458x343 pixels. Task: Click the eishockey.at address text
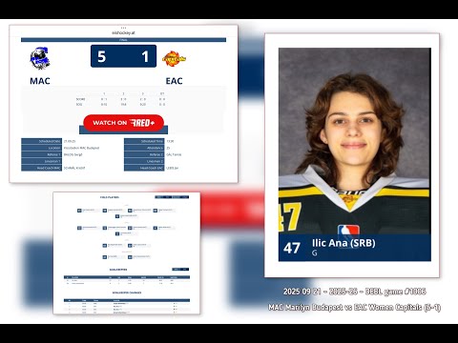123,32
